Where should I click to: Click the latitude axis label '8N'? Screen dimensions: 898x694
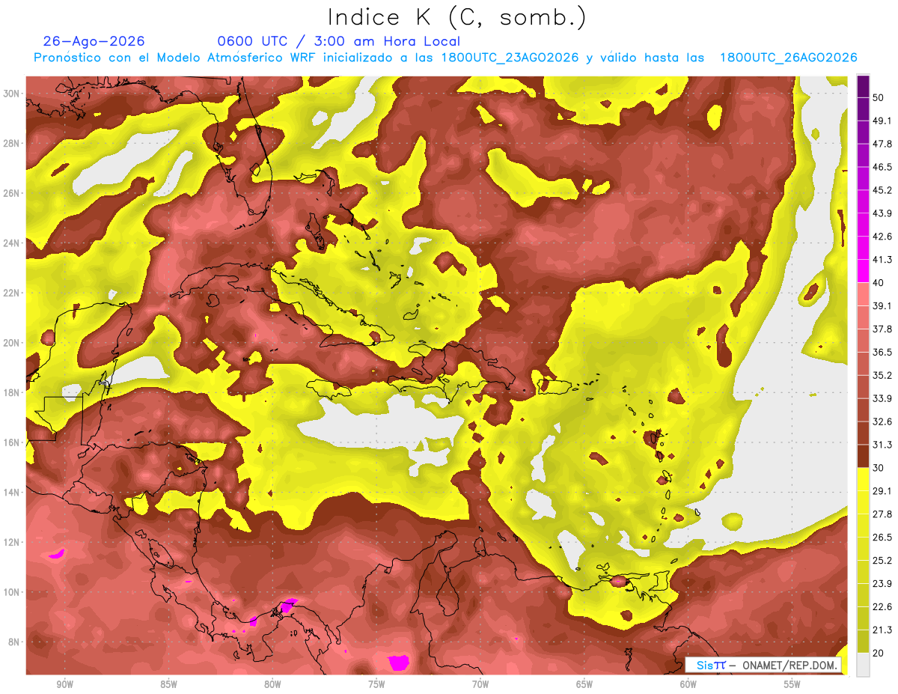coord(15,642)
